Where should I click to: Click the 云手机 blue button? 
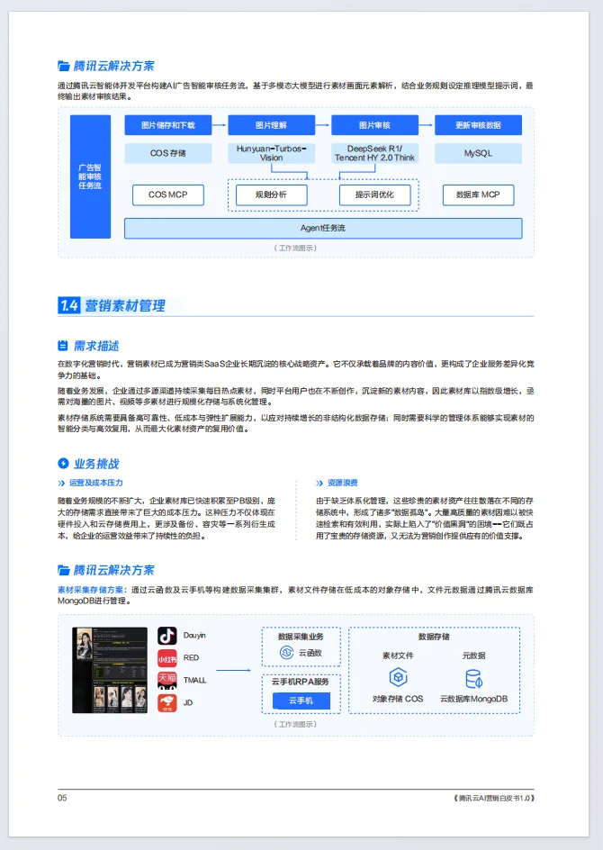[x=301, y=701]
